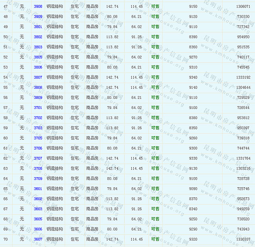The height and width of the screenshot is (247, 255).
Task: Select total price 1306071 cell
Action: (243, 6)
